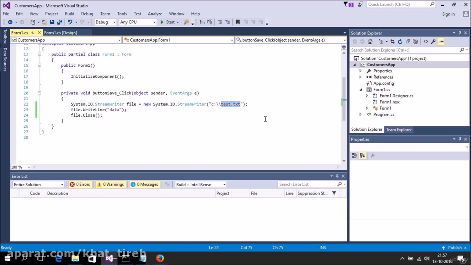Image resolution: width=471 pixels, height=265 pixels.
Task: Click the Home icon in Solution Explorer
Action: click(370, 41)
